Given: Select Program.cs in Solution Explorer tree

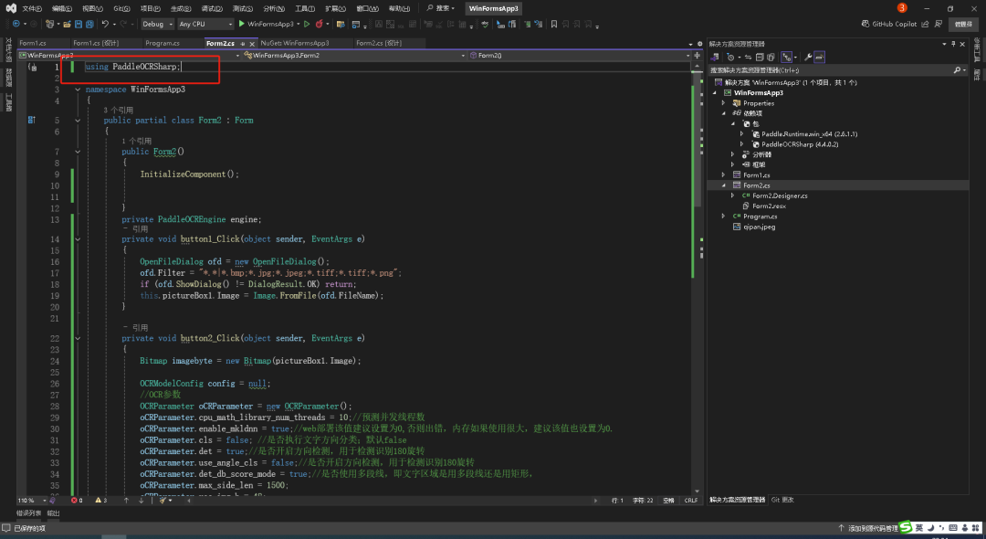Looking at the screenshot, I should (760, 217).
